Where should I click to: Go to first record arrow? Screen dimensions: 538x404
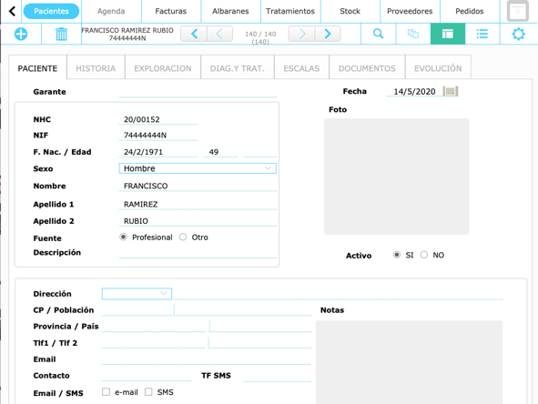pyautogui.click(x=194, y=34)
